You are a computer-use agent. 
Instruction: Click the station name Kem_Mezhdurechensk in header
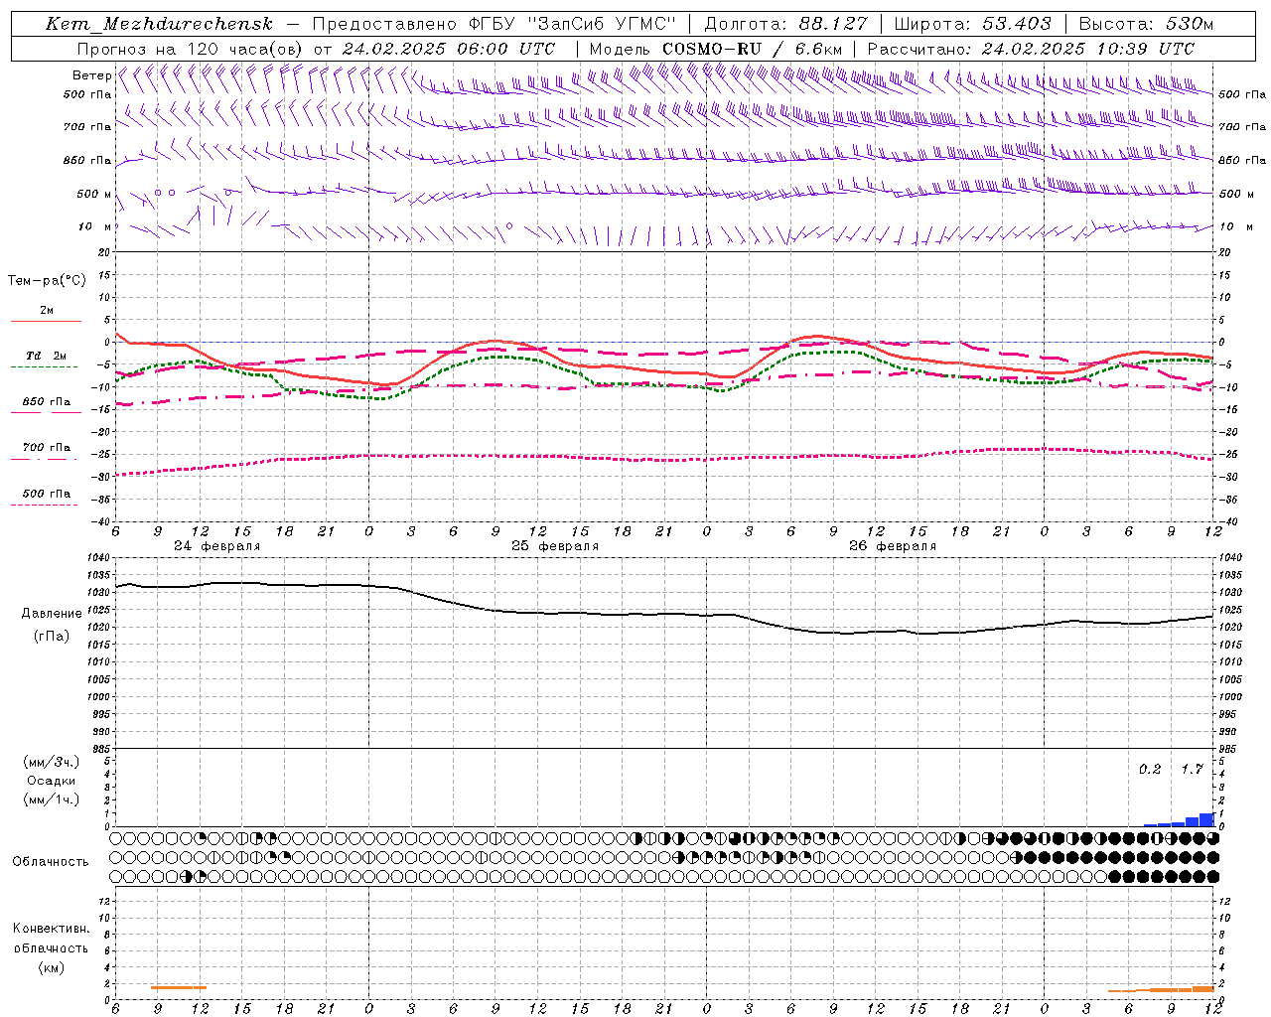tap(159, 24)
